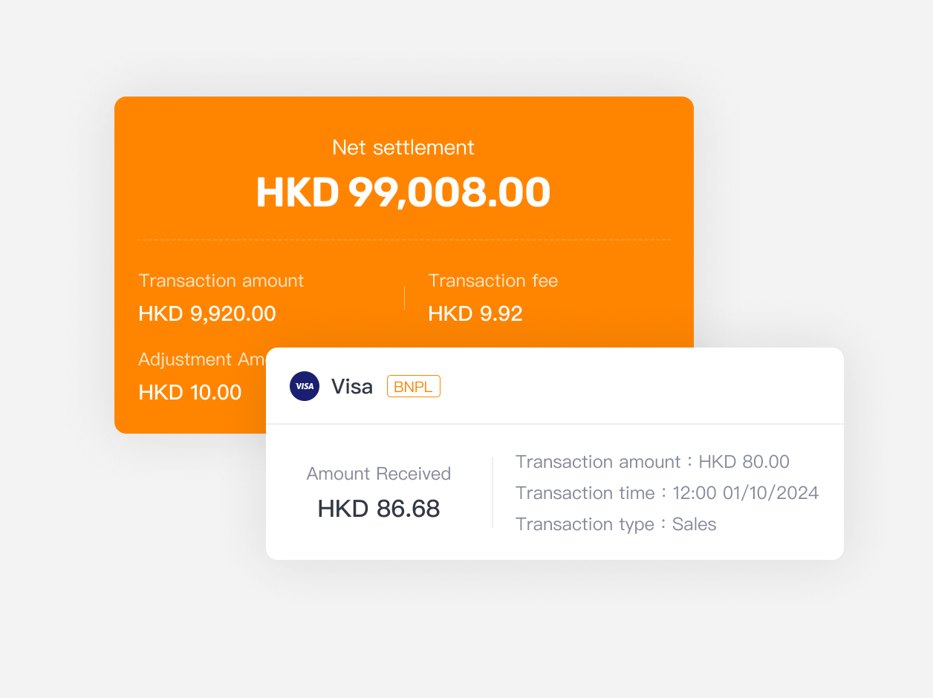Viewport: 933px width, 698px height.
Task: Click the HKD 99,008.00 net settlement total
Action: click(x=403, y=192)
